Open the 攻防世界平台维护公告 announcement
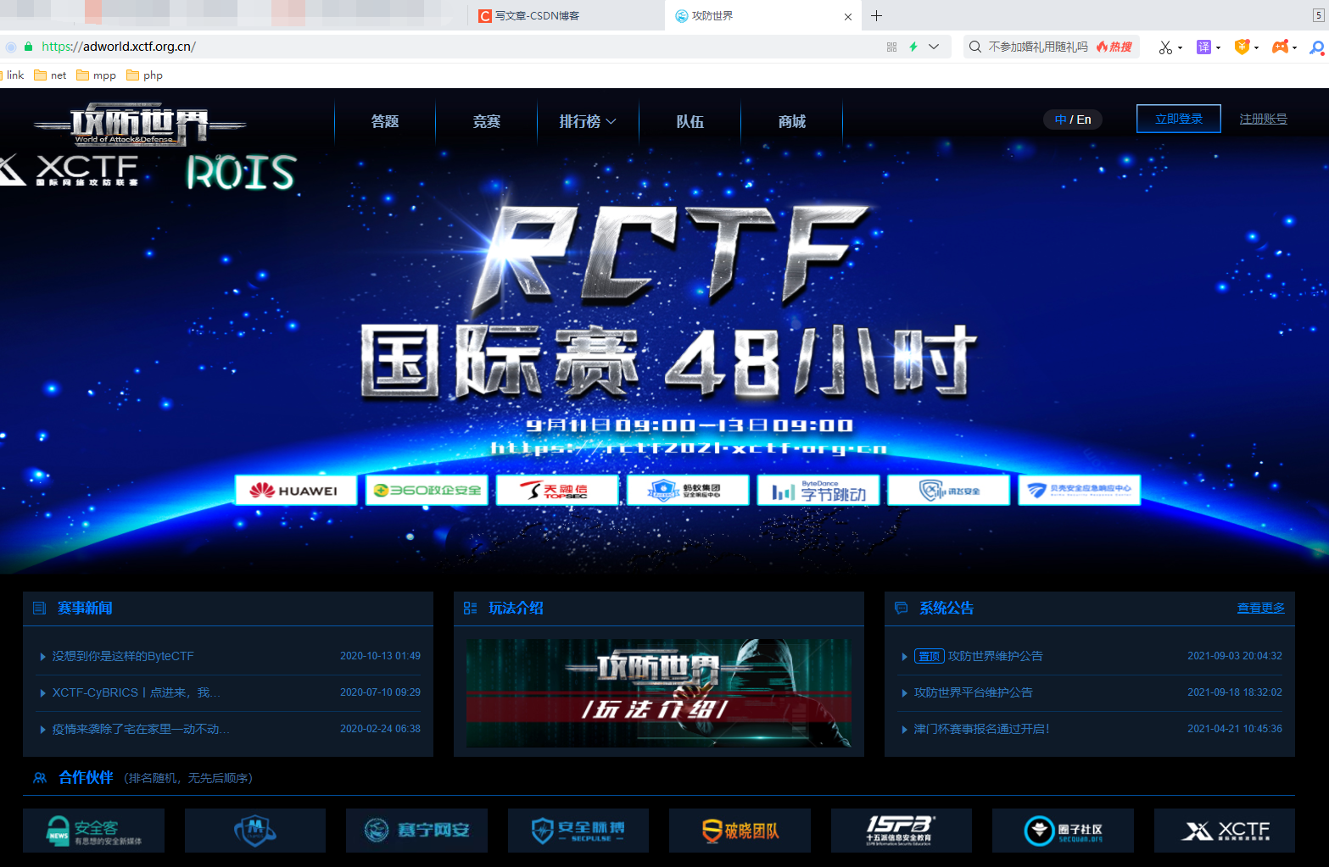 973,692
